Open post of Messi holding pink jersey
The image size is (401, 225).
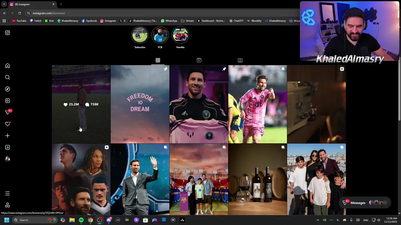point(199,104)
